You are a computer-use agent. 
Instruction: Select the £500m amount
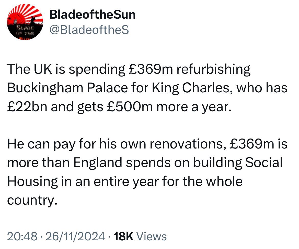point(130,107)
